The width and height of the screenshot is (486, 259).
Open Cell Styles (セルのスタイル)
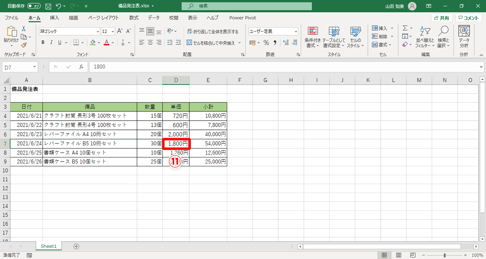(x=355, y=37)
